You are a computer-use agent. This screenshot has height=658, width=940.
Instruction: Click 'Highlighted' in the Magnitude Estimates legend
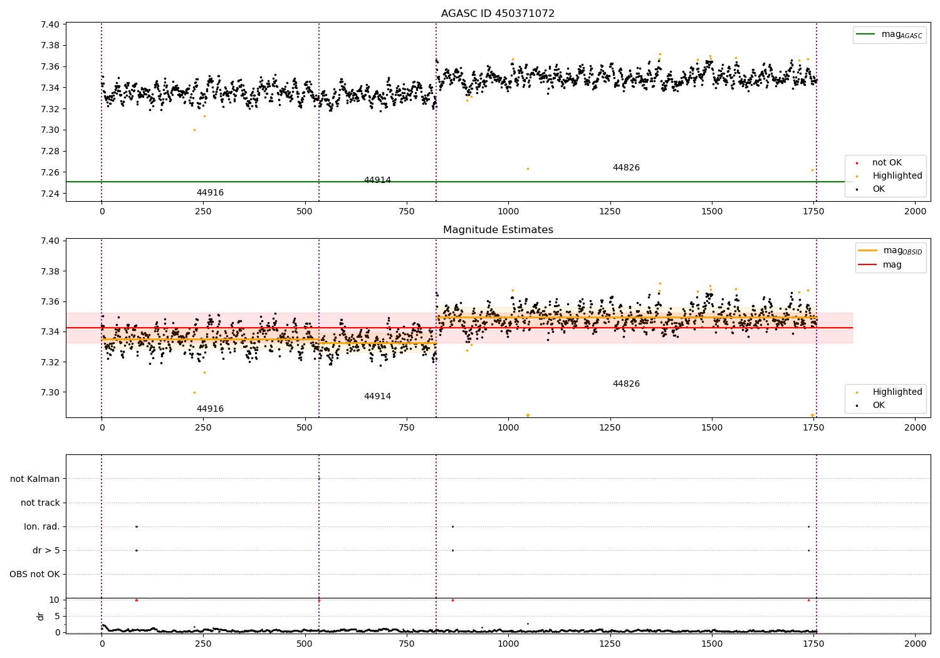tap(897, 392)
